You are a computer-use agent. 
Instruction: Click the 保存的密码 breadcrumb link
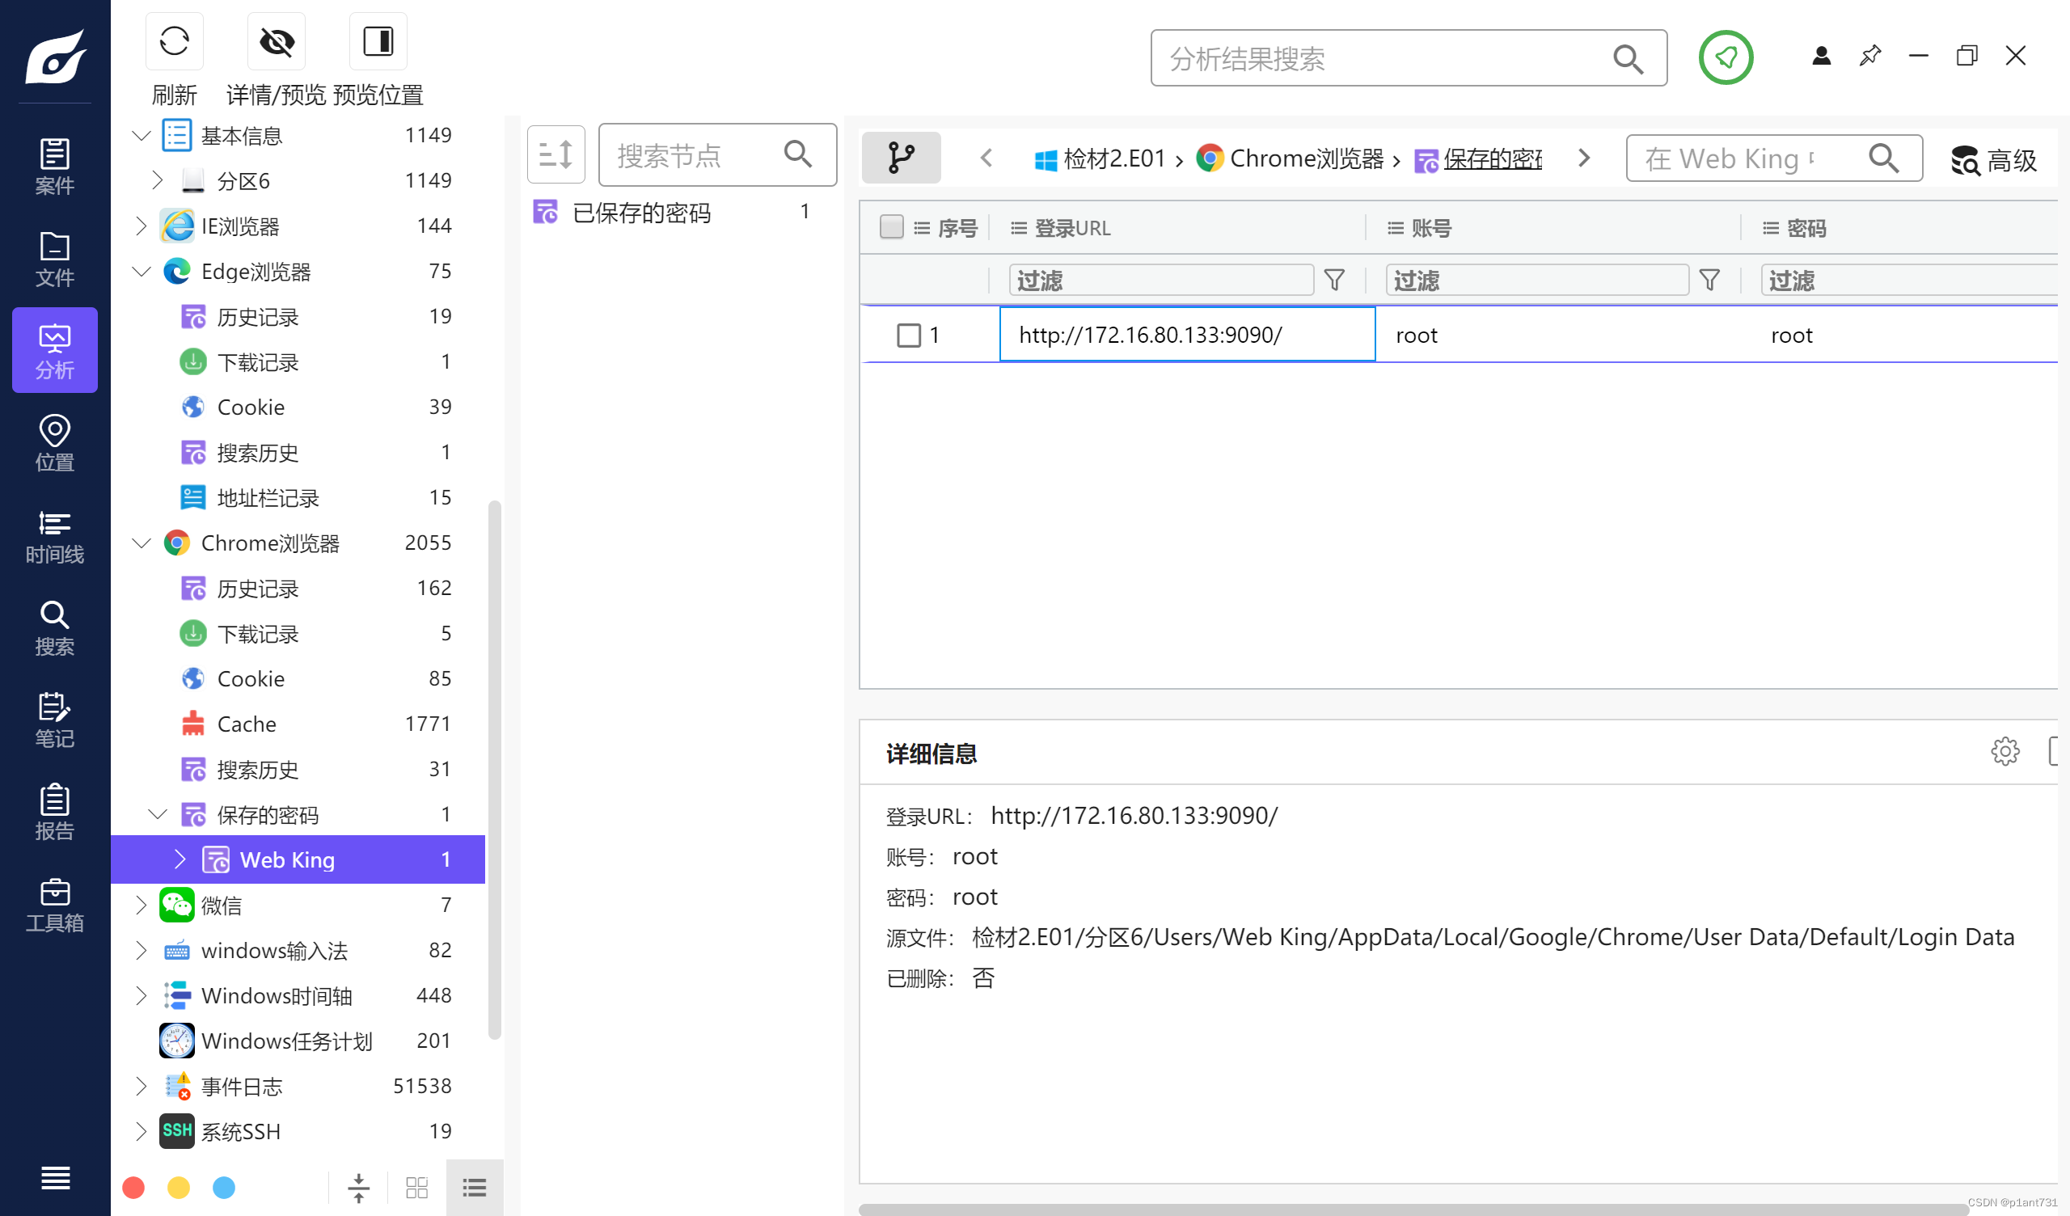pos(1491,158)
